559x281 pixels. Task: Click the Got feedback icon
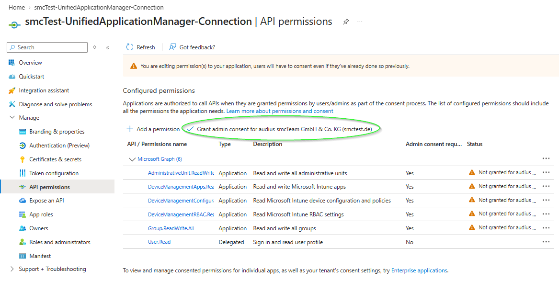tap(172, 47)
